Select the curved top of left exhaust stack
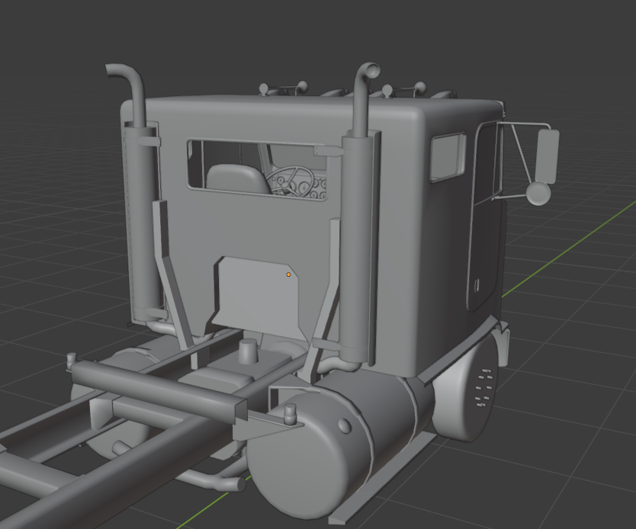 (x=125, y=81)
